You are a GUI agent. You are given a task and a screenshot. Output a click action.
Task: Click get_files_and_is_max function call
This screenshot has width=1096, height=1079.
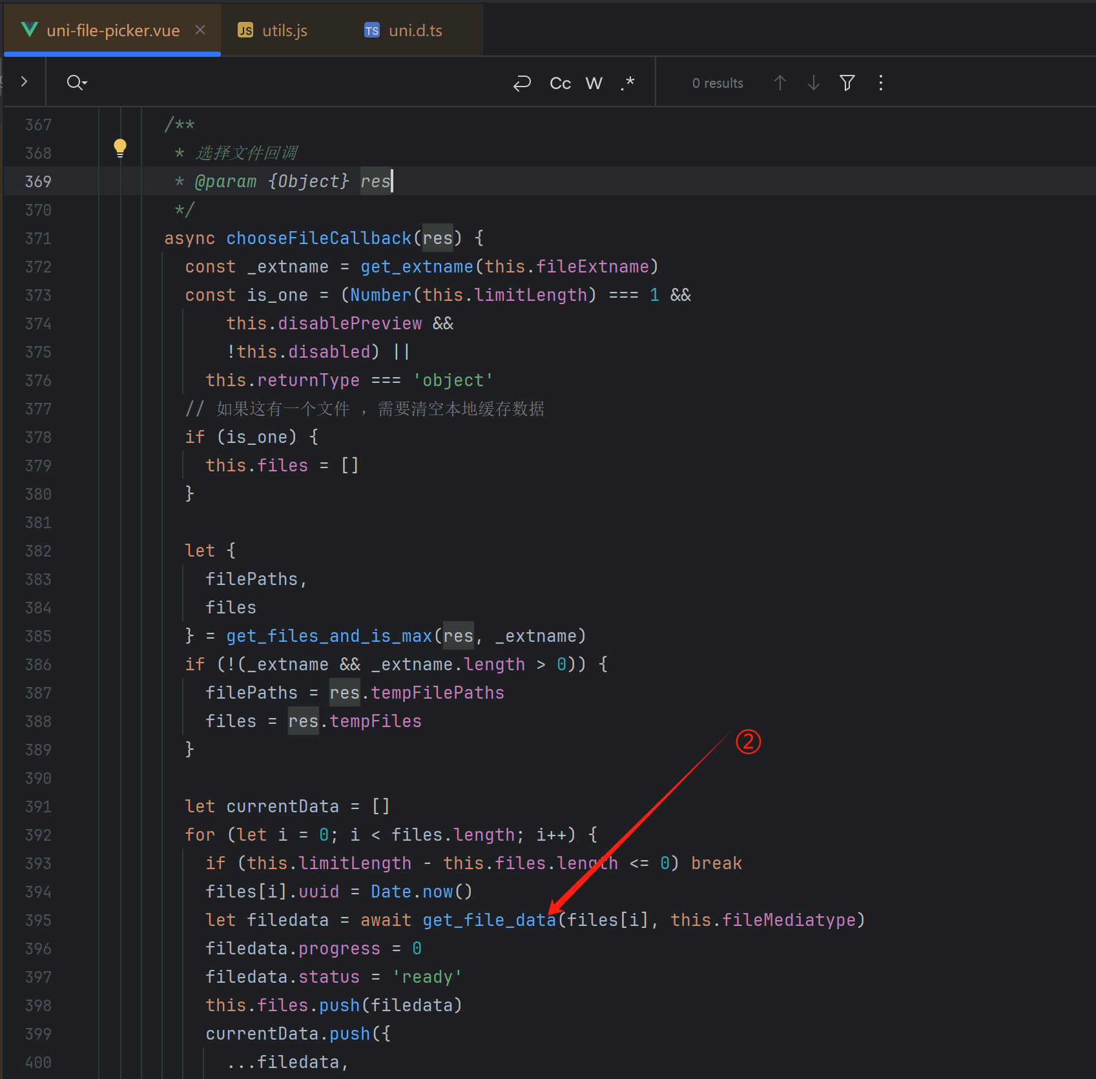329,636
